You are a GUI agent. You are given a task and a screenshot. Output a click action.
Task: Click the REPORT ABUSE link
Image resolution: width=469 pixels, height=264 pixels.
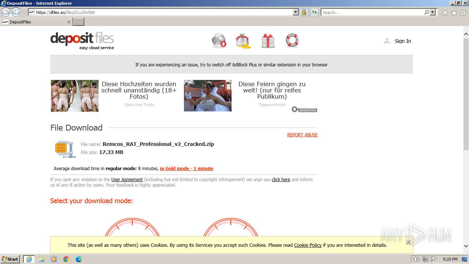pyautogui.click(x=302, y=135)
